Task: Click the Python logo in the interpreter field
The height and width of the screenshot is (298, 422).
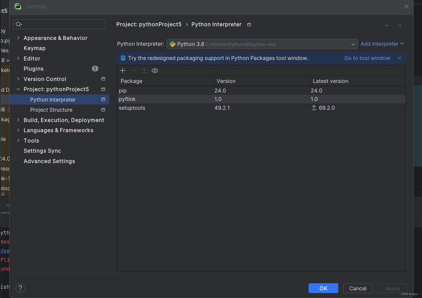Action: [172, 44]
